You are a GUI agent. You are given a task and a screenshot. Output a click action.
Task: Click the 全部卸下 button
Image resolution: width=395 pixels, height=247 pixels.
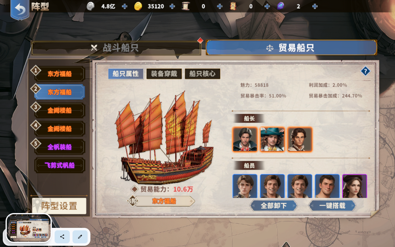[x=274, y=206]
